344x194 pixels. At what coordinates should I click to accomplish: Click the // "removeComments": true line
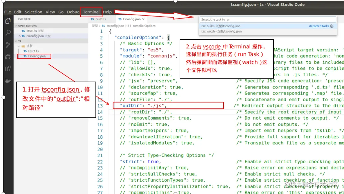pos(156,118)
